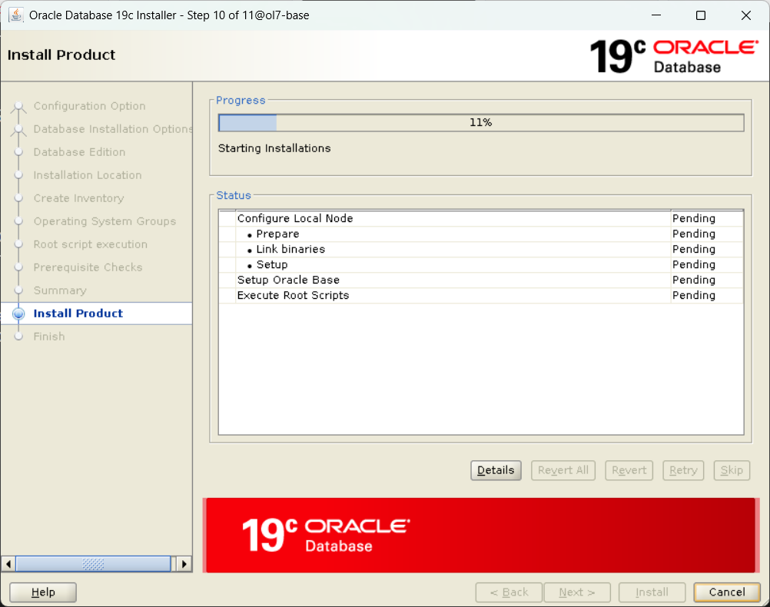Select the Installation Location step

coord(88,175)
